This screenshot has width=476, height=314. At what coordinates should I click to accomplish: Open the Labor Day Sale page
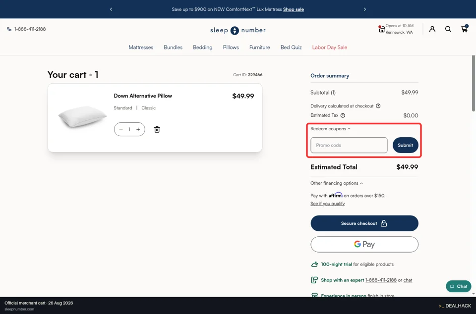click(x=330, y=47)
